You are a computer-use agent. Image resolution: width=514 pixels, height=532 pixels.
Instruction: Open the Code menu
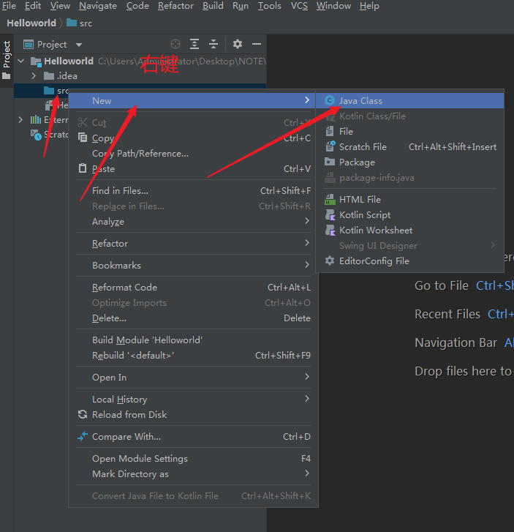coord(137,6)
